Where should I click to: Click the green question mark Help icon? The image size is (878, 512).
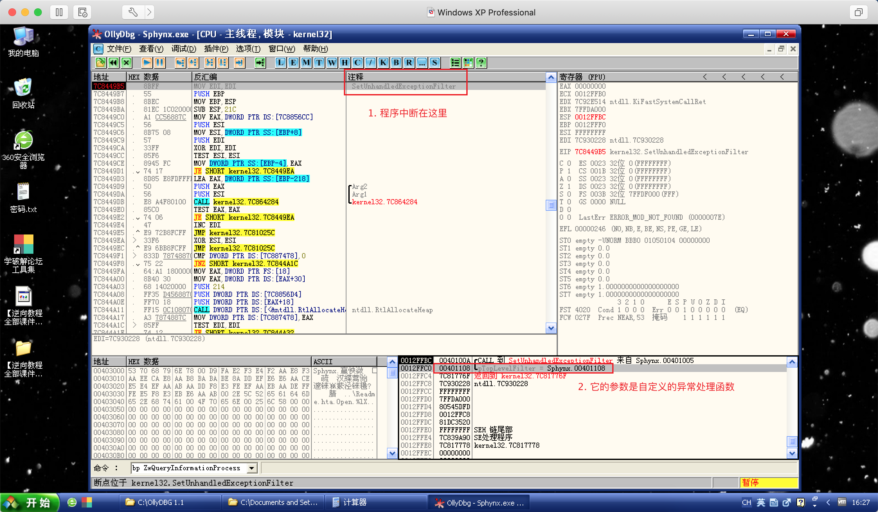(x=481, y=63)
